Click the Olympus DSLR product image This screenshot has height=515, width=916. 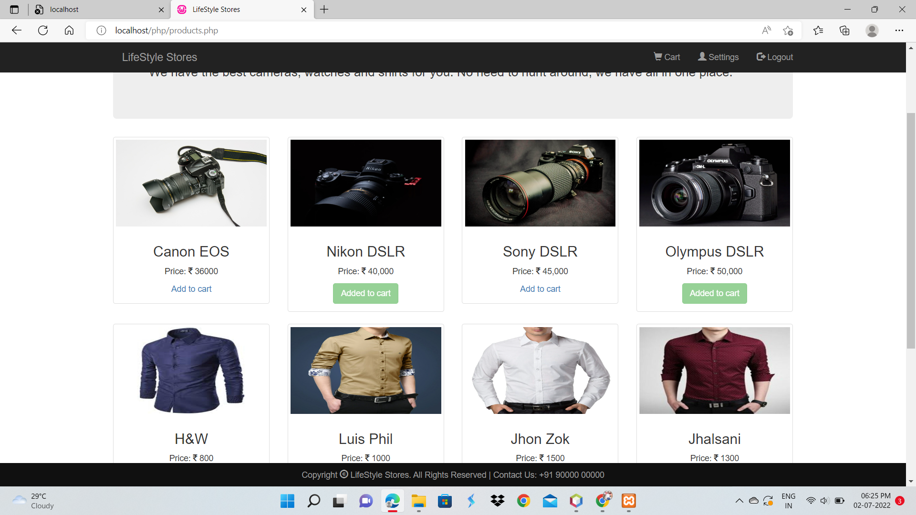(714, 183)
